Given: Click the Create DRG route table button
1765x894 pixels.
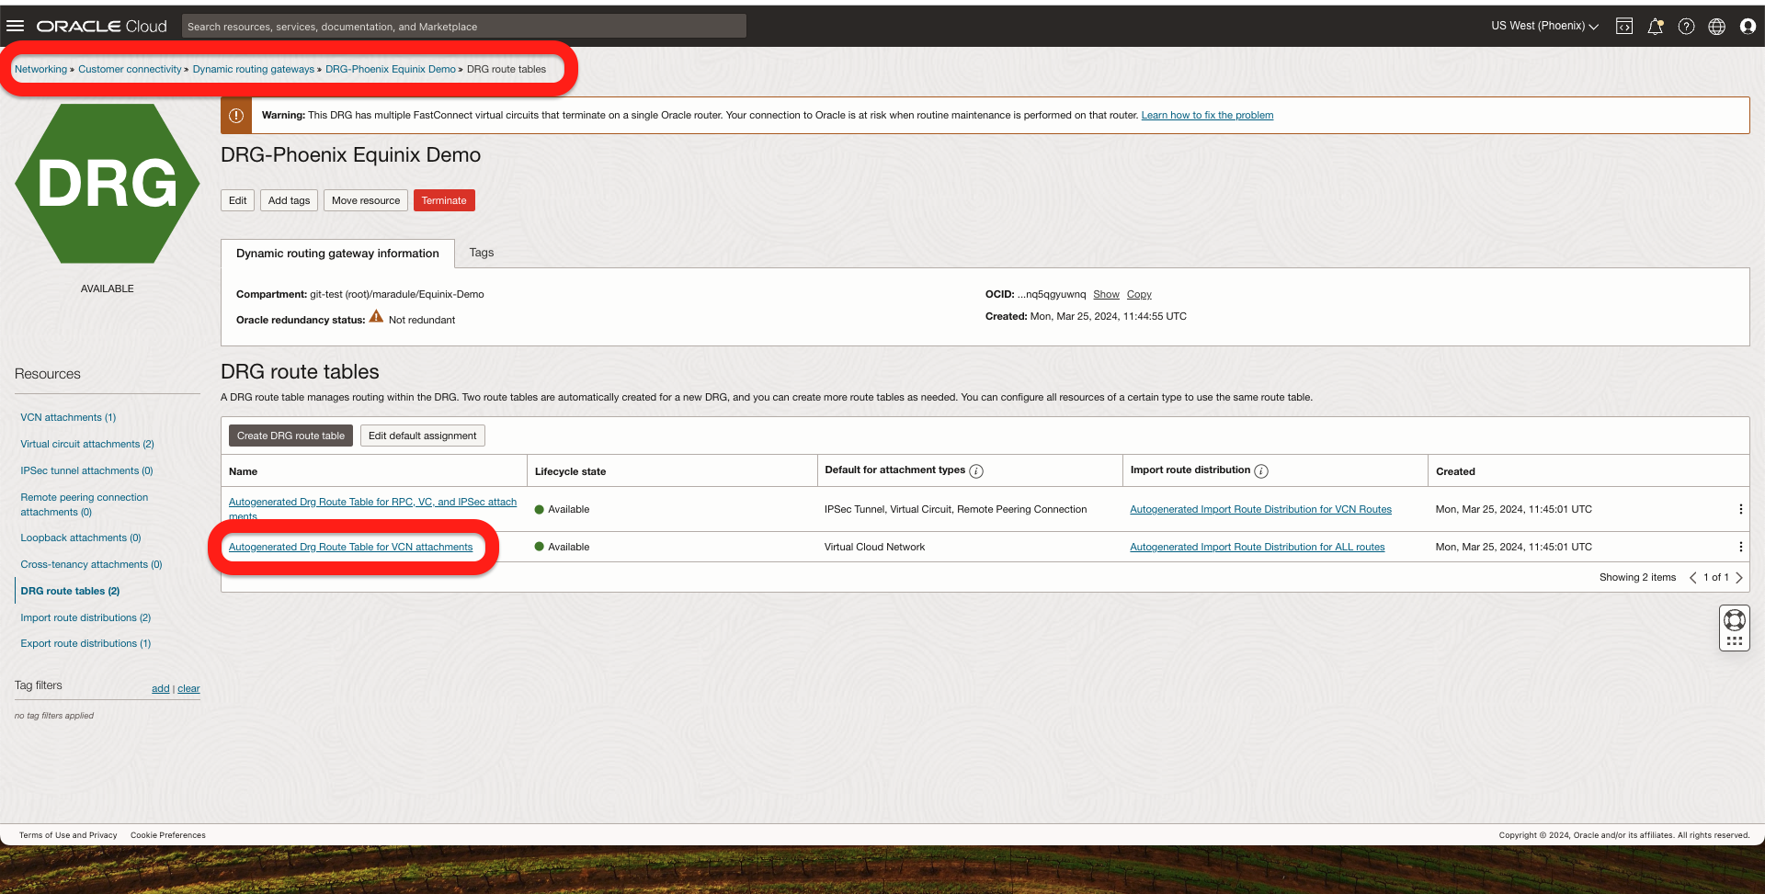Looking at the screenshot, I should coord(290,435).
